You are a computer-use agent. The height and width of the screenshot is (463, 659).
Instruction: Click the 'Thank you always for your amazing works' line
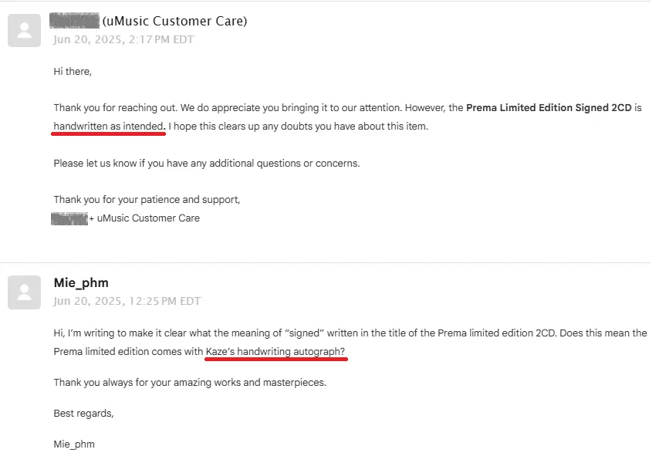click(x=190, y=383)
